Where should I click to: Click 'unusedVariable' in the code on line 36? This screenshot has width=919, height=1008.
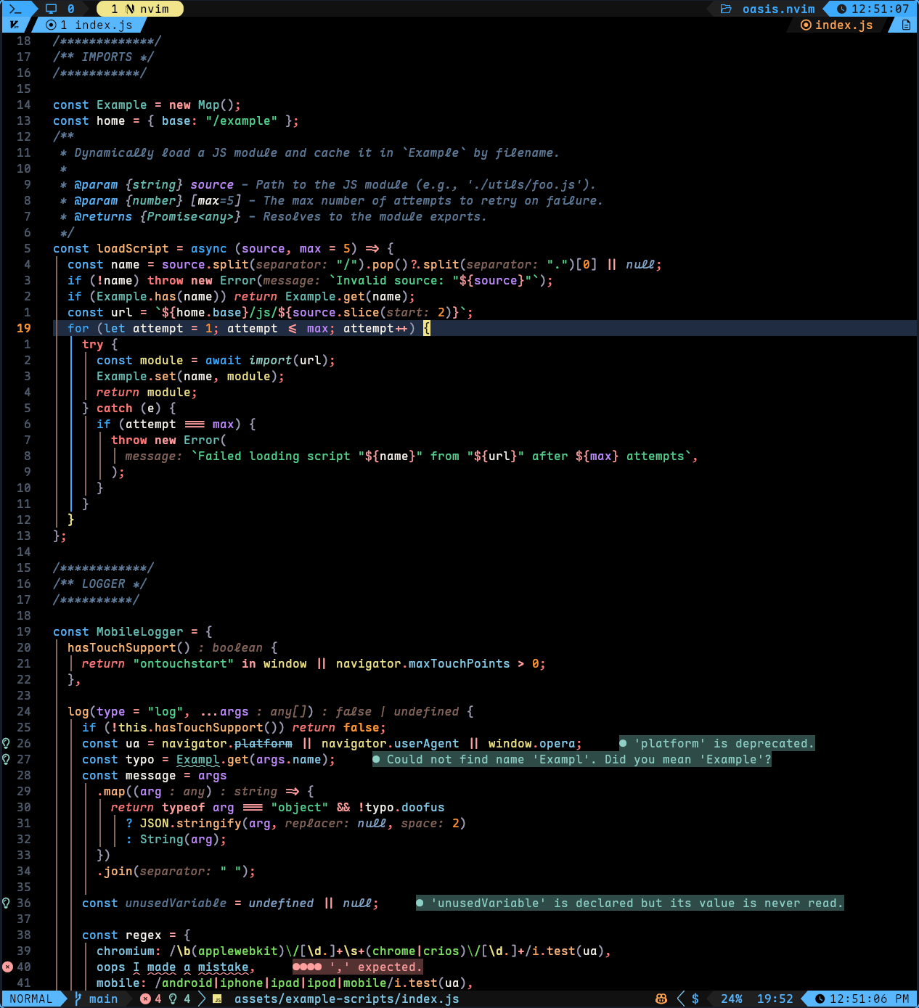coord(176,903)
